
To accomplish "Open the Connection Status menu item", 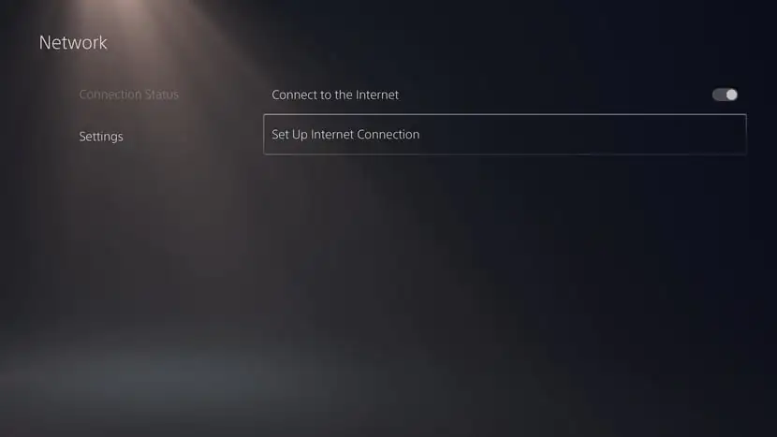I will [129, 95].
